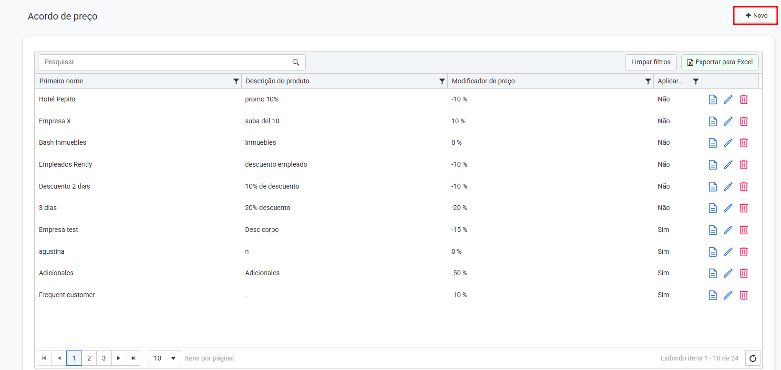781x370 pixels.
Task: Click trash icon for Frequent customer
Action: (x=743, y=295)
